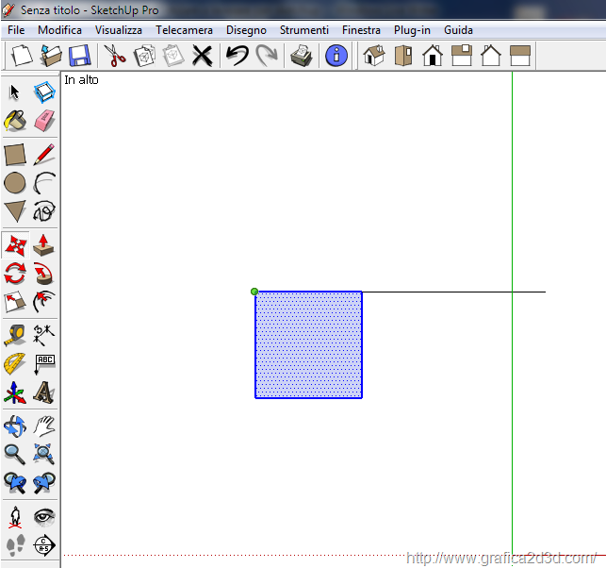Click the blue dotted square face
Image resolution: width=606 pixels, height=568 pixels.
308,344
